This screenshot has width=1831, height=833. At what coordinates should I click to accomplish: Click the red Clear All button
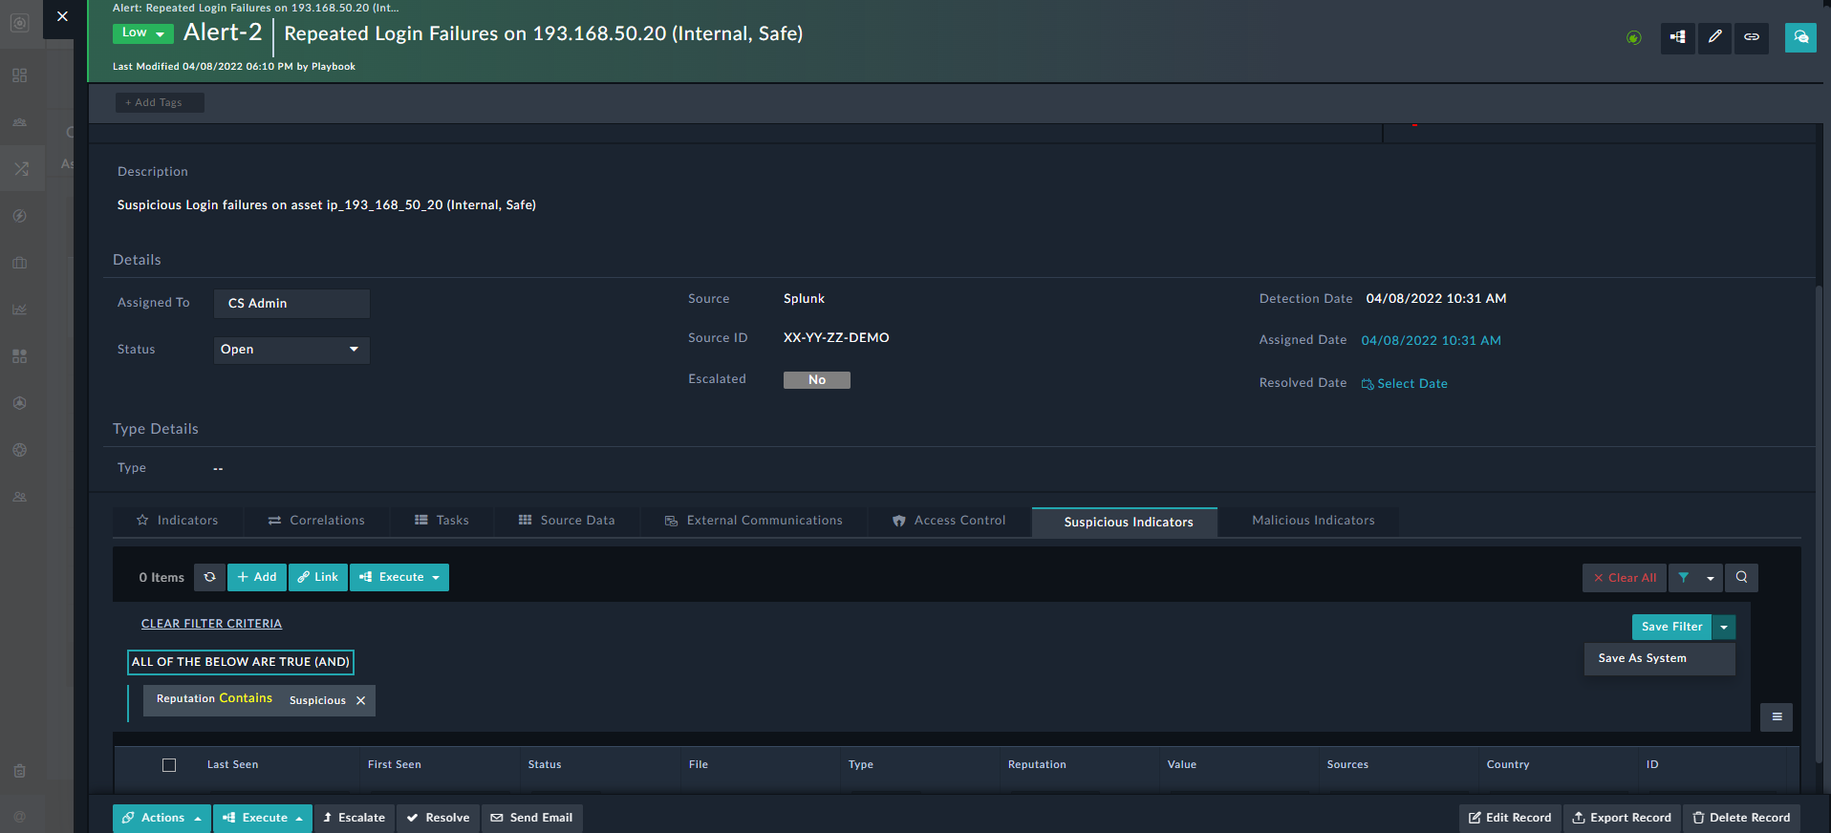tap(1625, 578)
